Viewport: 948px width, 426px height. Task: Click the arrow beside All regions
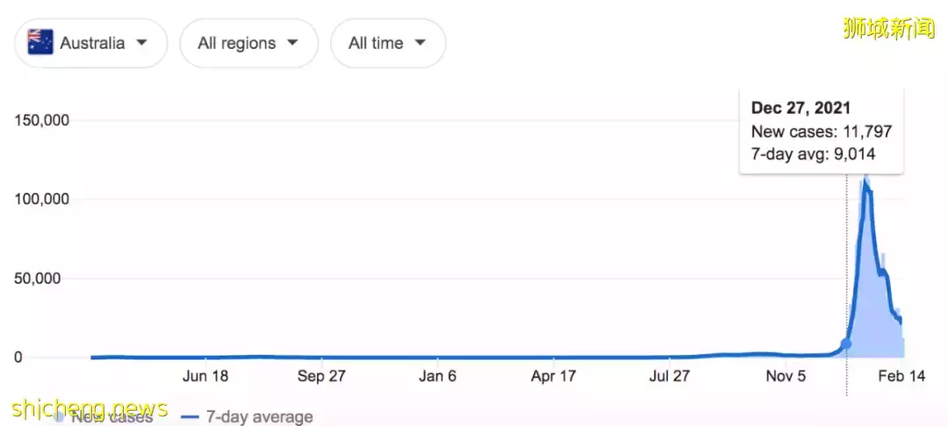coord(292,43)
